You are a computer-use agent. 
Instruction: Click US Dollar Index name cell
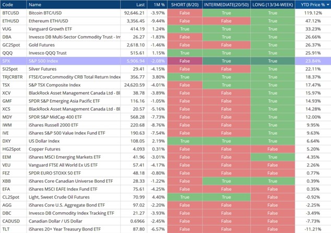[74, 142]
